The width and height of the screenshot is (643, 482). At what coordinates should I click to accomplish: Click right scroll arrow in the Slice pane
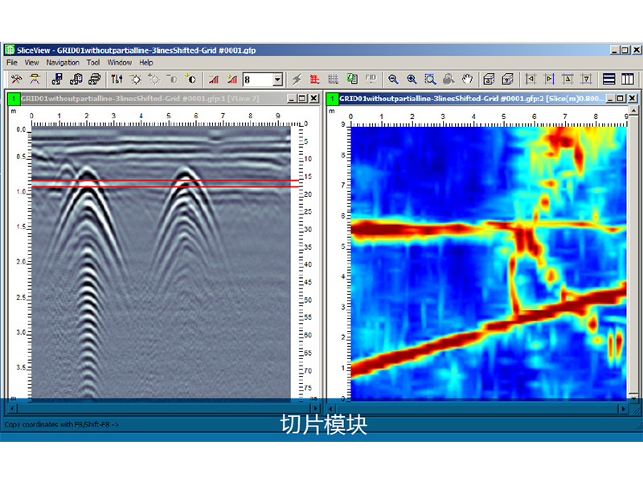624,409
